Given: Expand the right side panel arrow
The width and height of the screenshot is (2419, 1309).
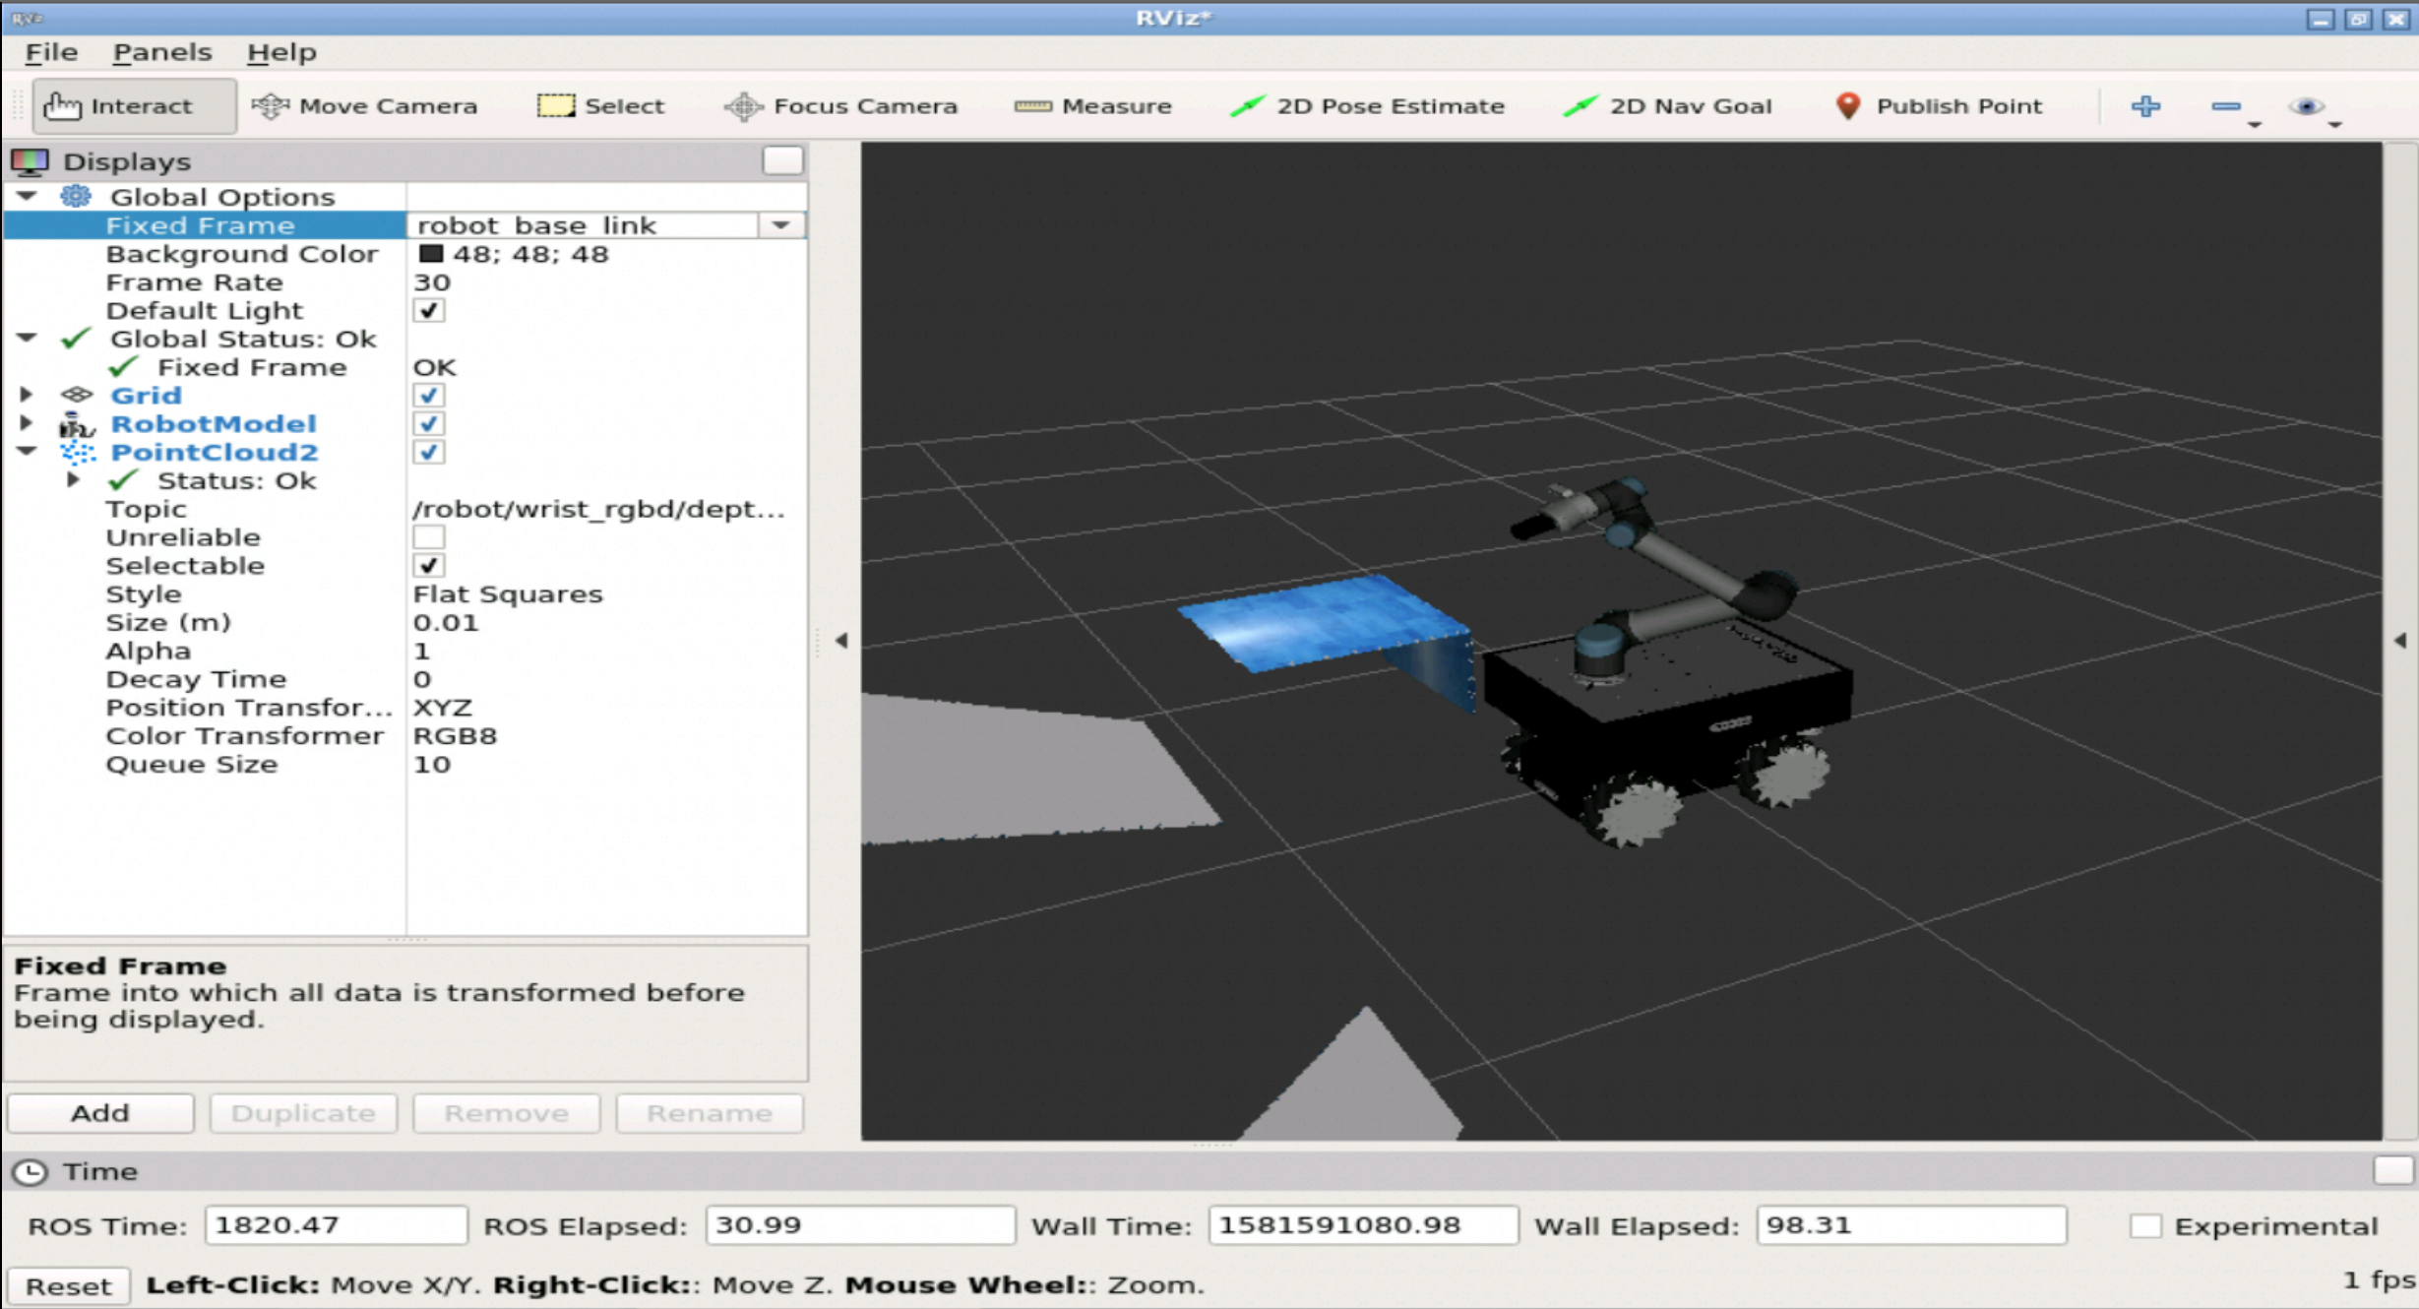Looking at the screenshot, I should (x=2400, y=641).
